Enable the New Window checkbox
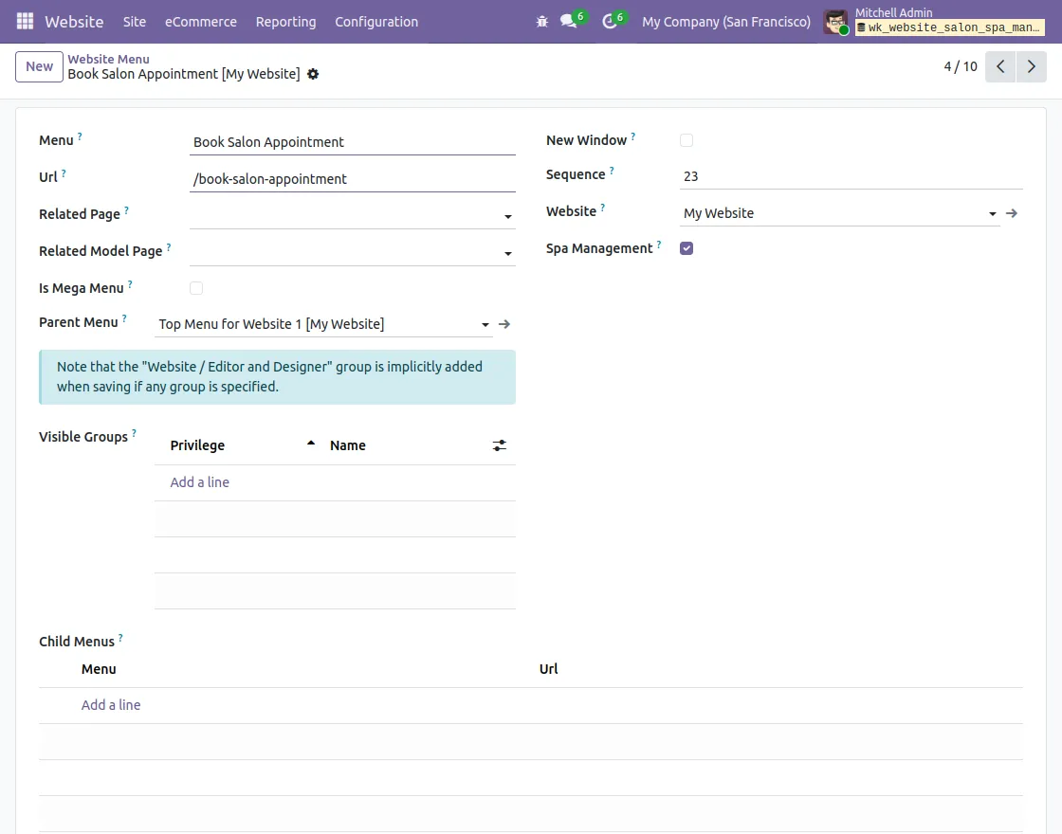Viewport: 1062px width, 834px height. (687, 140)
